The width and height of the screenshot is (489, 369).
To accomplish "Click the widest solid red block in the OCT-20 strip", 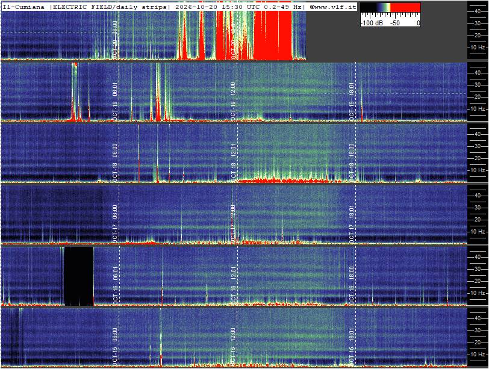I will (273, 35).
